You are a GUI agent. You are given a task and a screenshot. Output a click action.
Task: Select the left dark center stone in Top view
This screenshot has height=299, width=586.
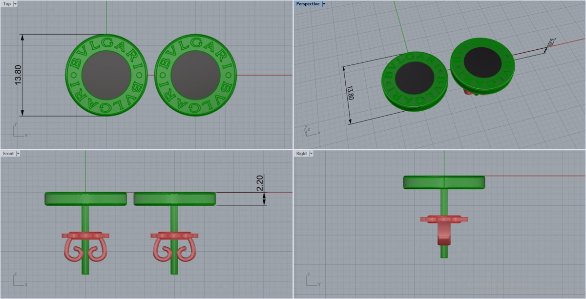coord(106,75)
